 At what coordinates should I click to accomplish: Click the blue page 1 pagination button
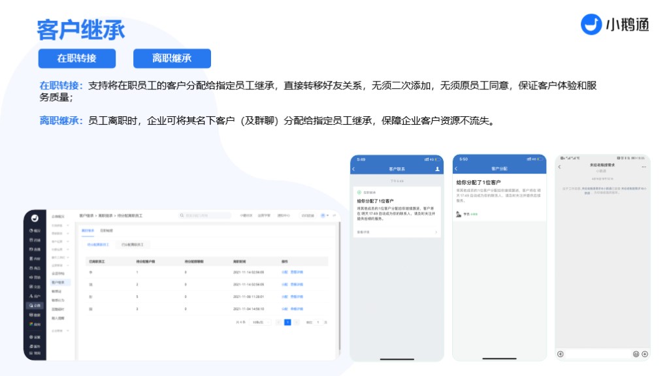click(x=287, y=322)
